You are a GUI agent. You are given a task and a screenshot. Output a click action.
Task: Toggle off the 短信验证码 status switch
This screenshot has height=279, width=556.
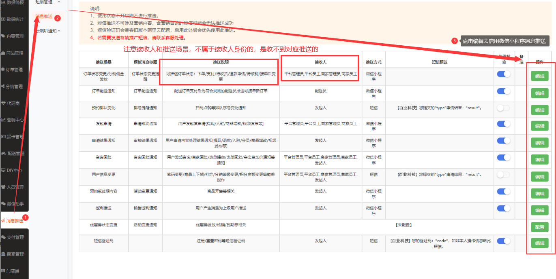(x=503, y=241)
